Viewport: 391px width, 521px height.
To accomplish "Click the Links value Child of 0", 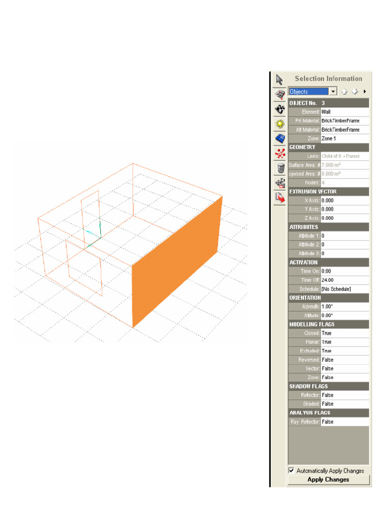I will (345, 156).
